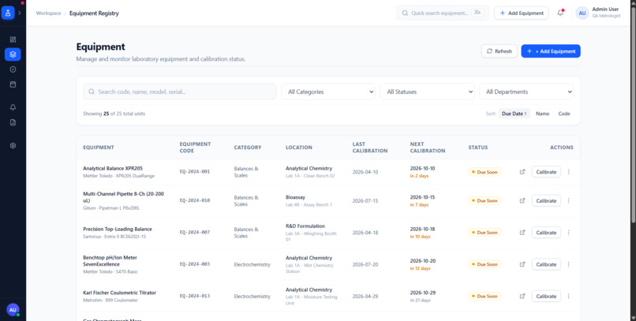This screenshot has height=321, width=636.
Task: Click the STATUS column header
Action: [478, 147]
